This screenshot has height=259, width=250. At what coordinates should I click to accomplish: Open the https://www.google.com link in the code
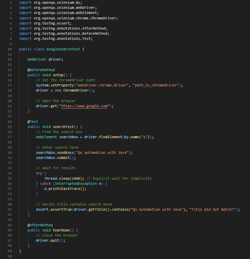coord(84,106)
